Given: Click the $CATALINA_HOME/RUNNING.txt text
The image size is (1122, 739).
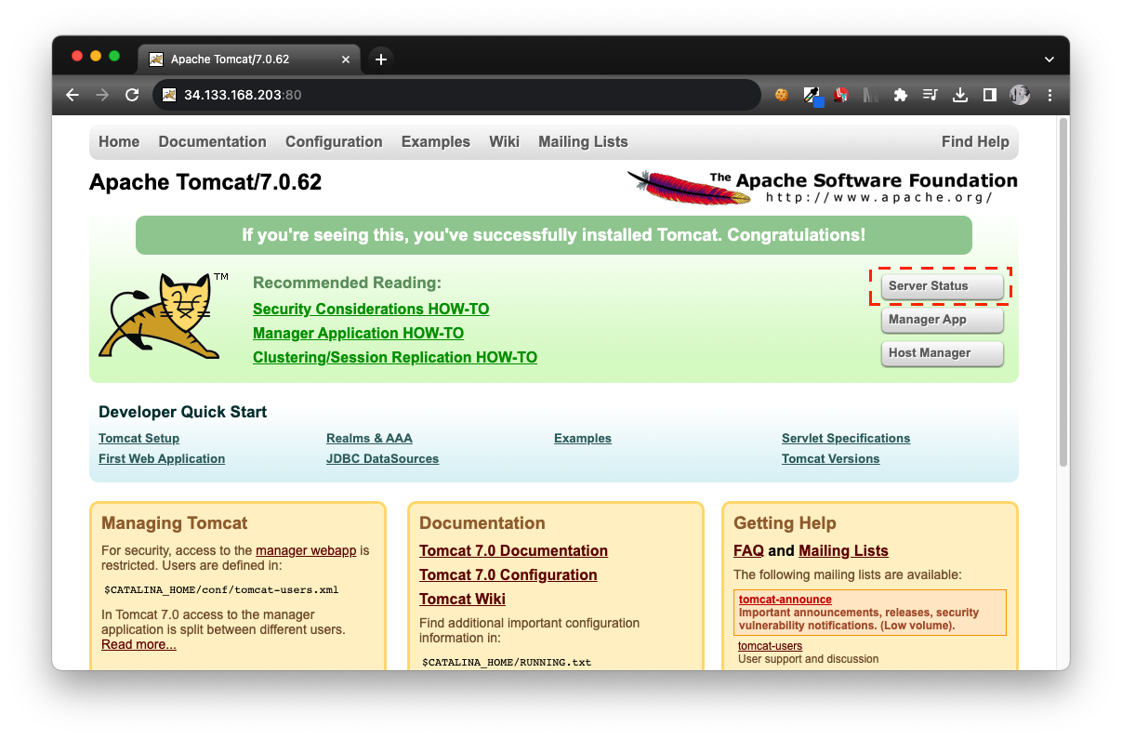Looking at the screenshot, I should point(507,663).
